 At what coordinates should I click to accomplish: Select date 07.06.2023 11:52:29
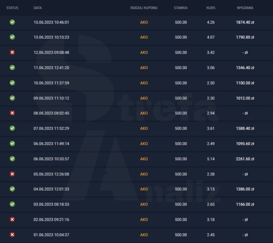tap(51, 128)
